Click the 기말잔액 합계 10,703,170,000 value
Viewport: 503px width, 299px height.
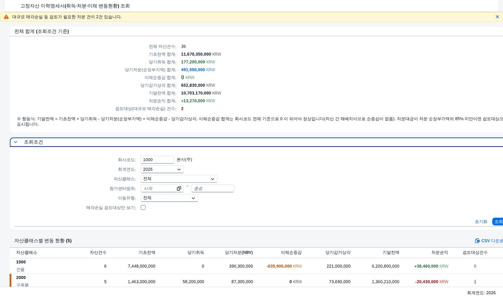click(201, 93)
